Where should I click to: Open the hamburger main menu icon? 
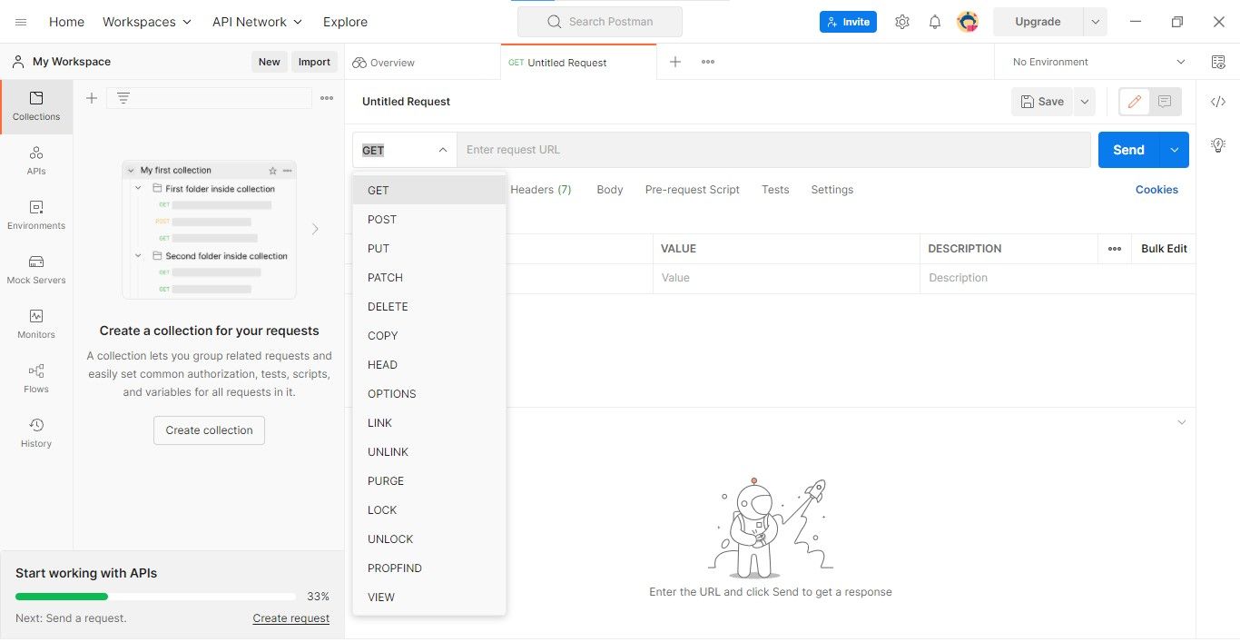click(x=21, y=22)
